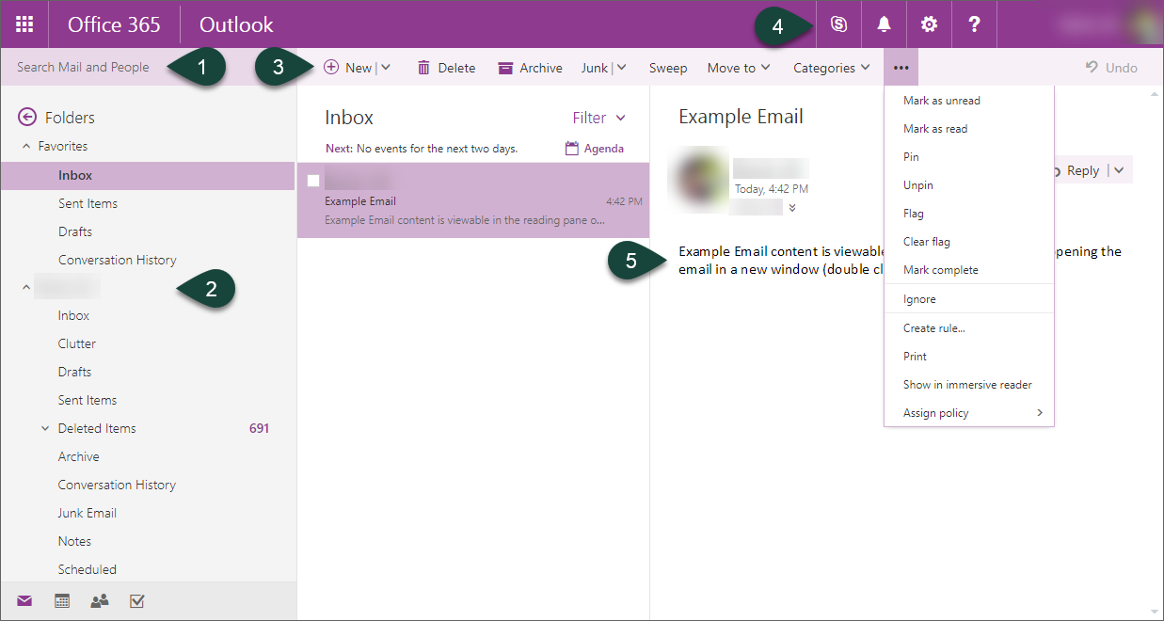Click the Delete button in the toolbar

pos(446,68)
